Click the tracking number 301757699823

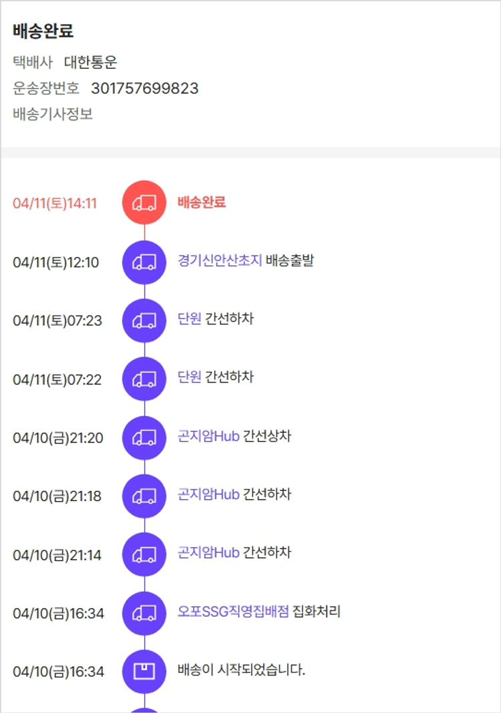point(144,88)
